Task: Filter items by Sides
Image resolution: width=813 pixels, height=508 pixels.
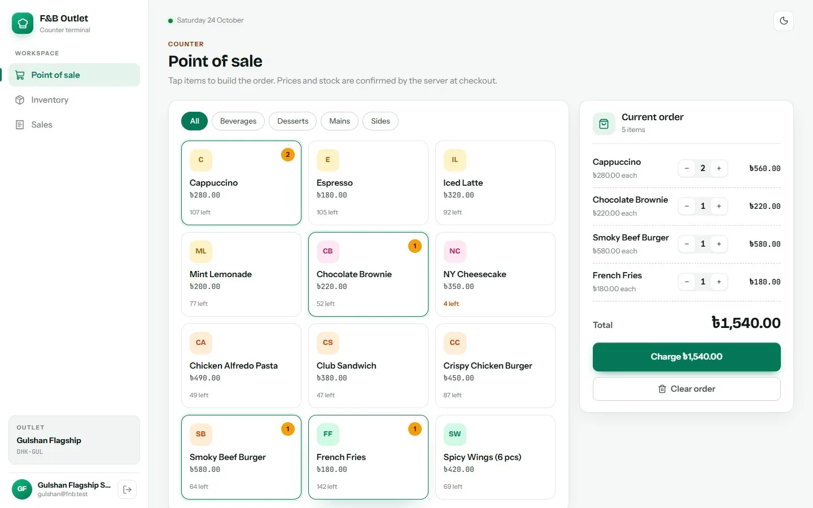Action: 381,121
